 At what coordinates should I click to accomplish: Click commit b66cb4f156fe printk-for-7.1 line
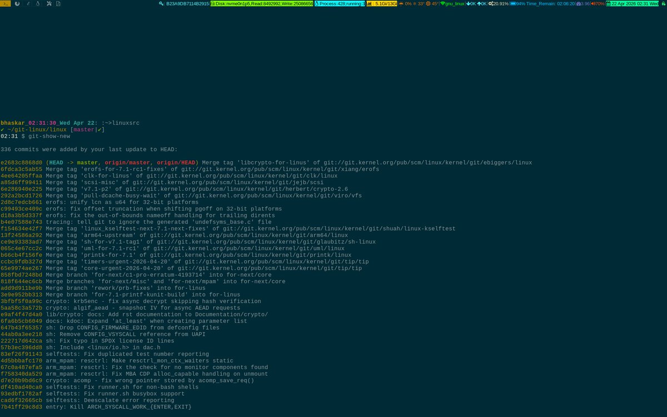[176, 256]
